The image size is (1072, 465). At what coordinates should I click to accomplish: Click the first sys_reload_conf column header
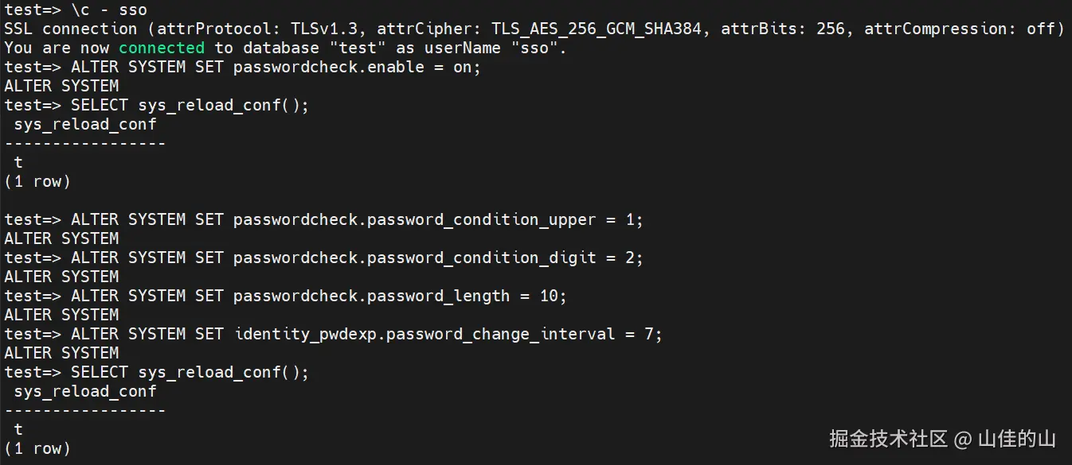pos(85,124)
